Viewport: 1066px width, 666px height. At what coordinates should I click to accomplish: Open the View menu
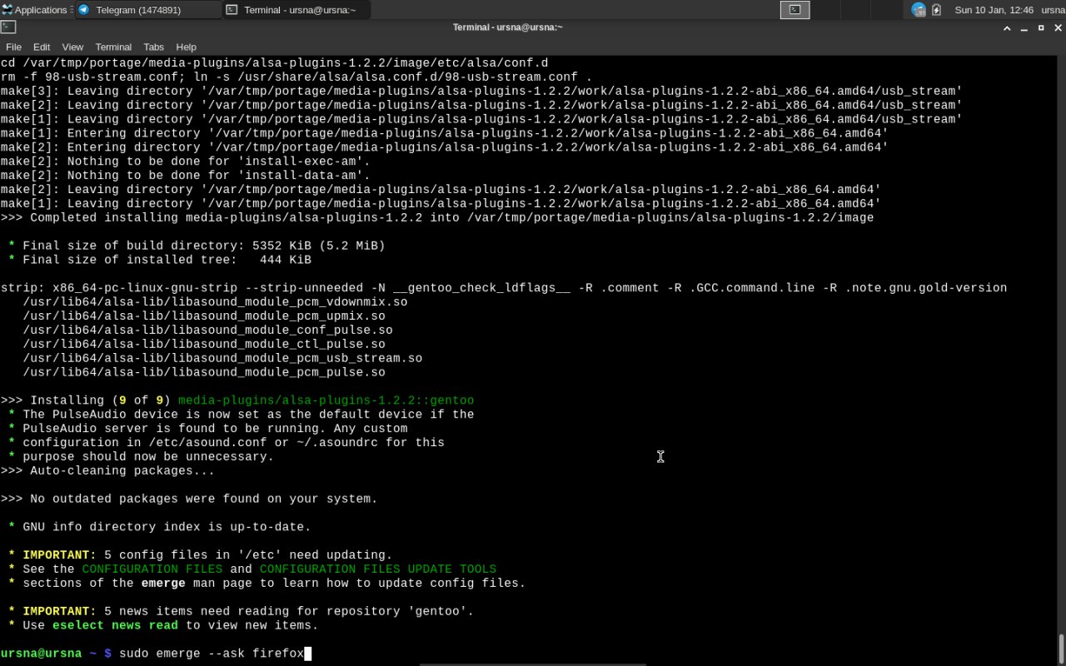(72, 47)
